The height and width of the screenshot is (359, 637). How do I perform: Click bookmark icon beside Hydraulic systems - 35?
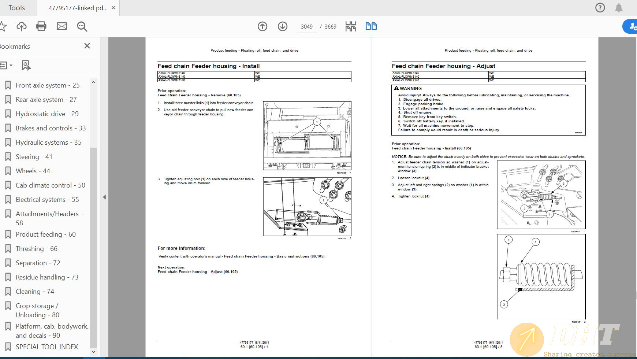point(8,143)
